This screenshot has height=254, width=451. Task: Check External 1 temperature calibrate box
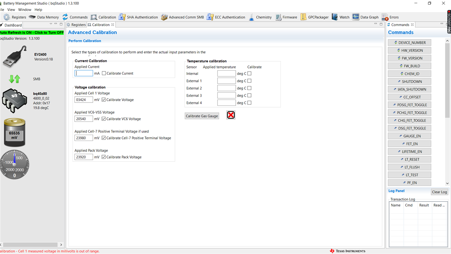coord(249,81)
